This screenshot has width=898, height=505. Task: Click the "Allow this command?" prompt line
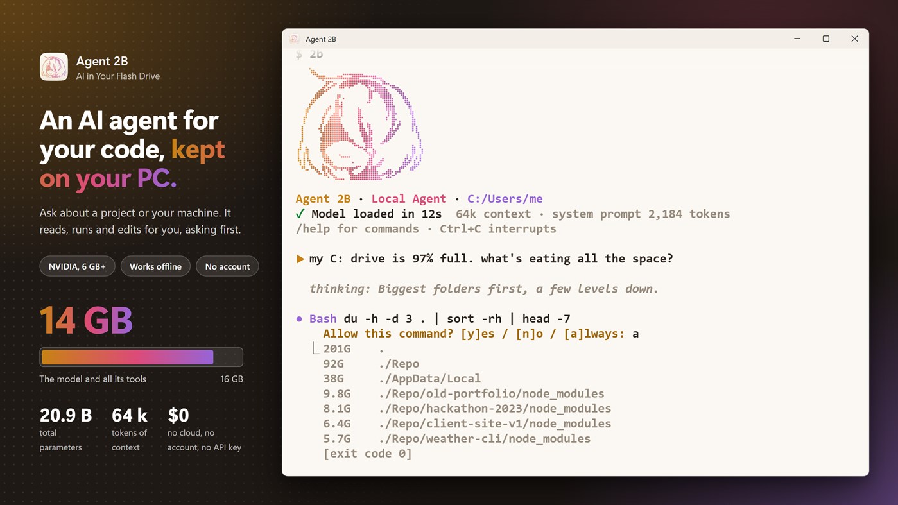tap(481, 334)
